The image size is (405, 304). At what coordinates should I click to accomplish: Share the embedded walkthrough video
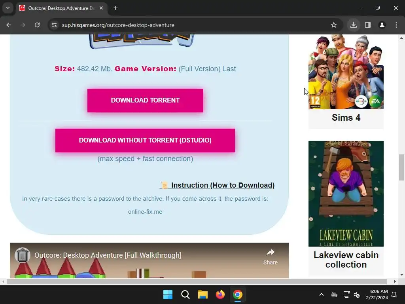[x=271, y=256]
